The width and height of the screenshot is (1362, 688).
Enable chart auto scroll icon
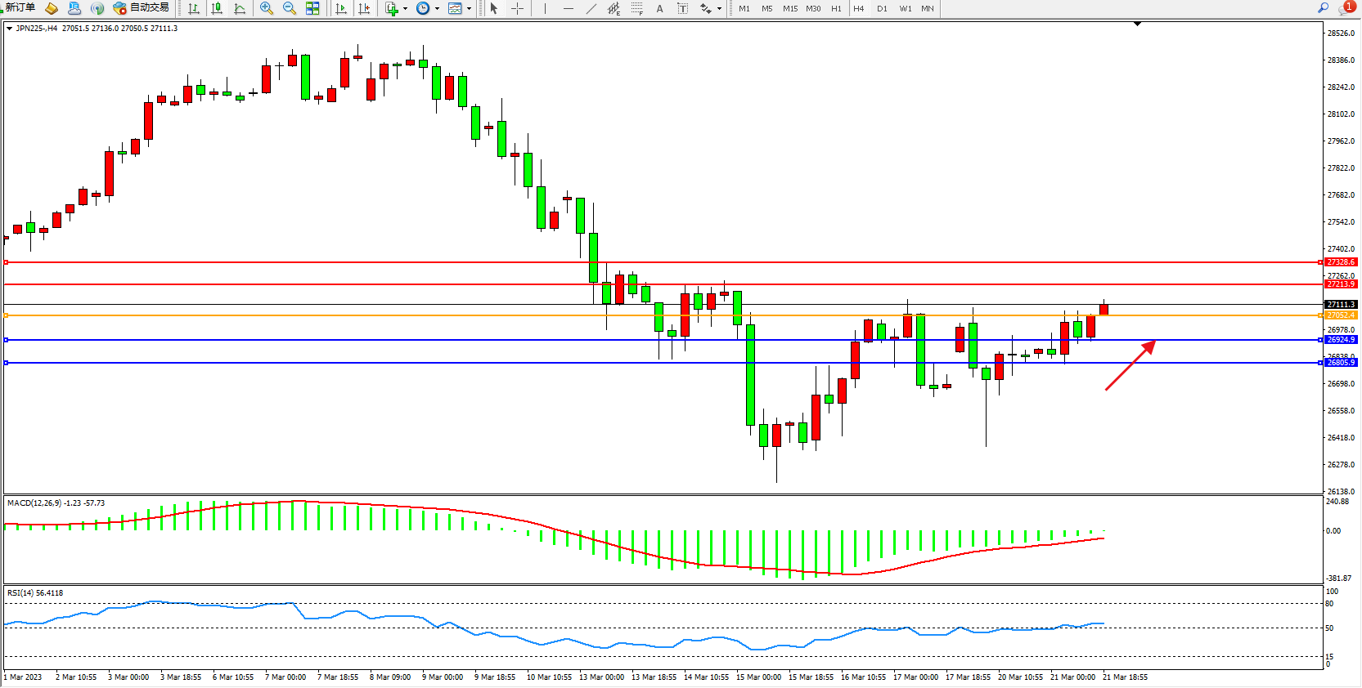coord(341,9)
